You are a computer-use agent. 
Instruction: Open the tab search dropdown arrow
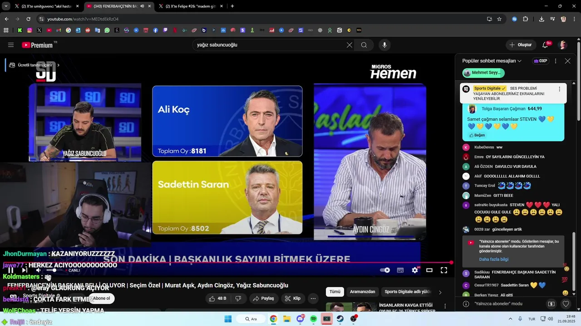pos(5,6)
